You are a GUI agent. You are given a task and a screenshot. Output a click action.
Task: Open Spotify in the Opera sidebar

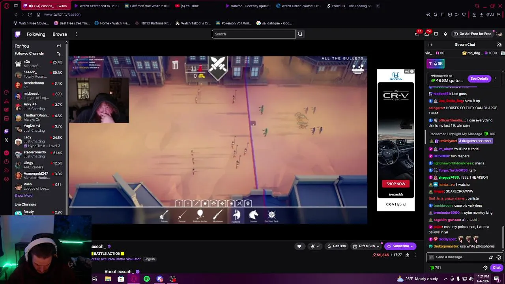point(6,153)
